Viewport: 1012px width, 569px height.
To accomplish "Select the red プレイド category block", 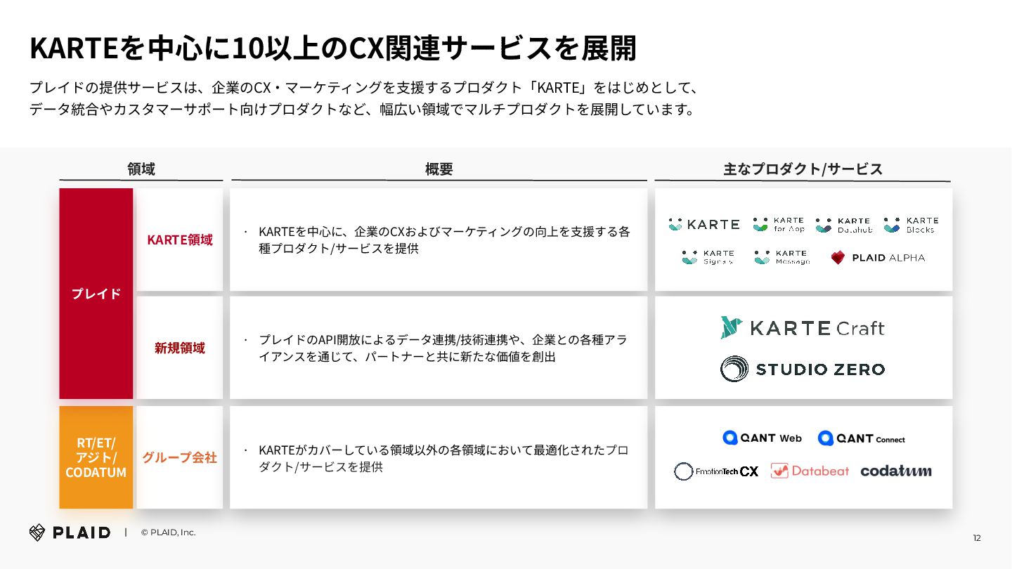I will pos(96,294).
